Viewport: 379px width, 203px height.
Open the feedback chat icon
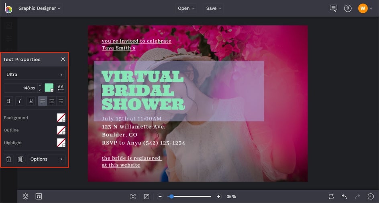(333, 8)
